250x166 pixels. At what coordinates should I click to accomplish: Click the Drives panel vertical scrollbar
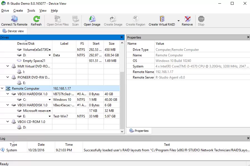[x=122, y=100]
